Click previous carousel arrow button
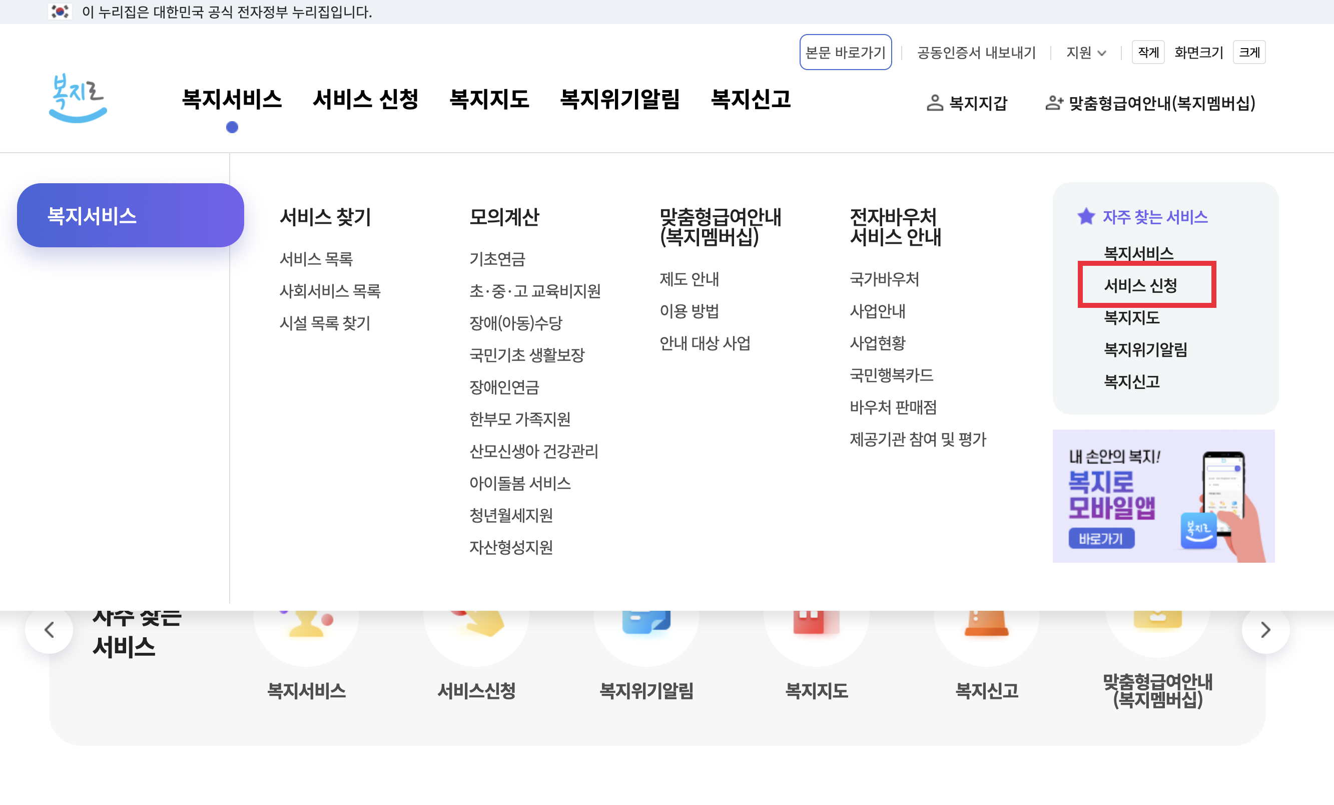 coord(49,629)
